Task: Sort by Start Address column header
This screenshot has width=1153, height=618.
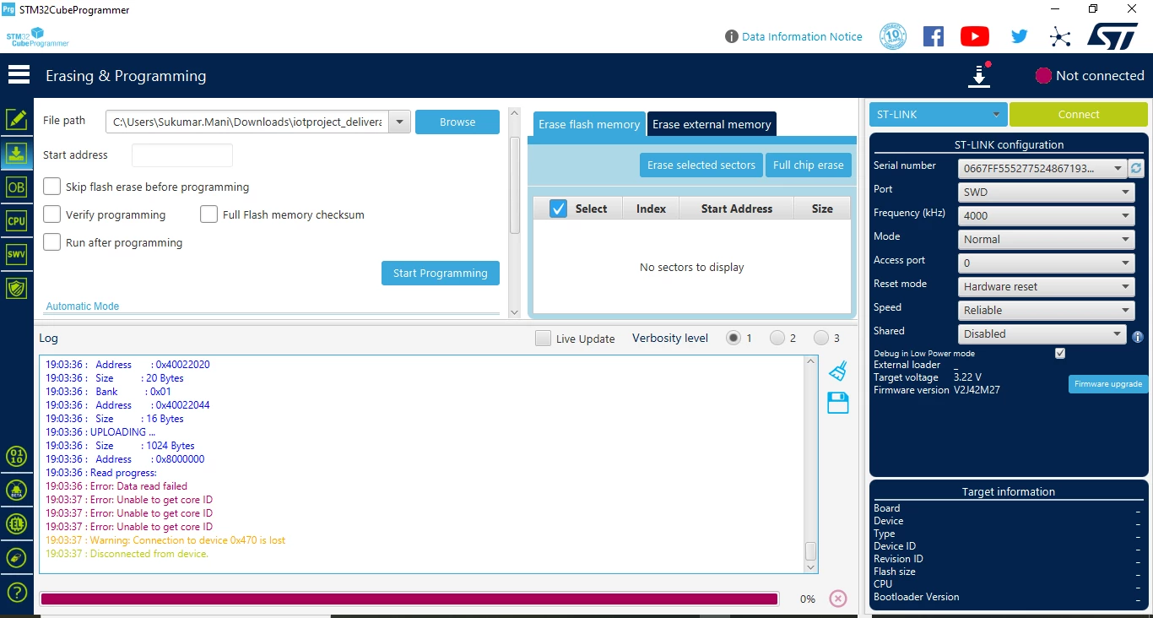Action: (736, 209)
